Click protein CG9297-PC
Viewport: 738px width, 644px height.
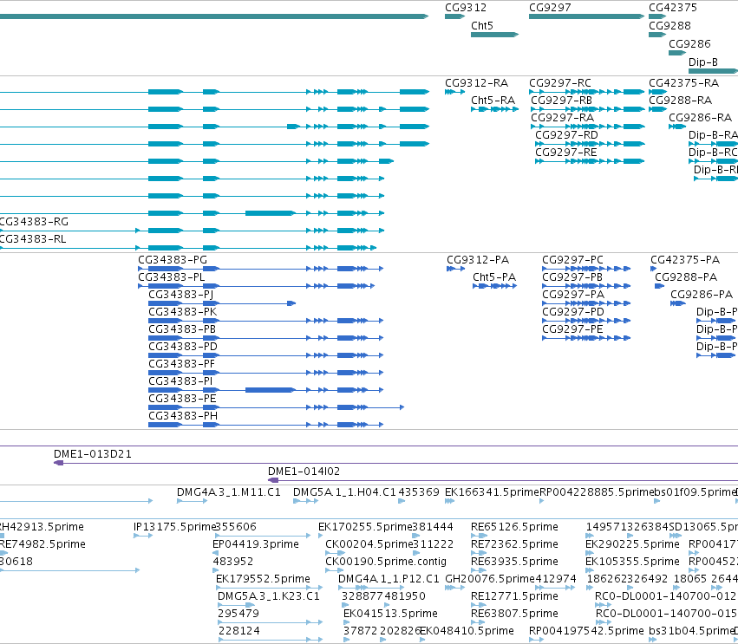pos(572,260)
